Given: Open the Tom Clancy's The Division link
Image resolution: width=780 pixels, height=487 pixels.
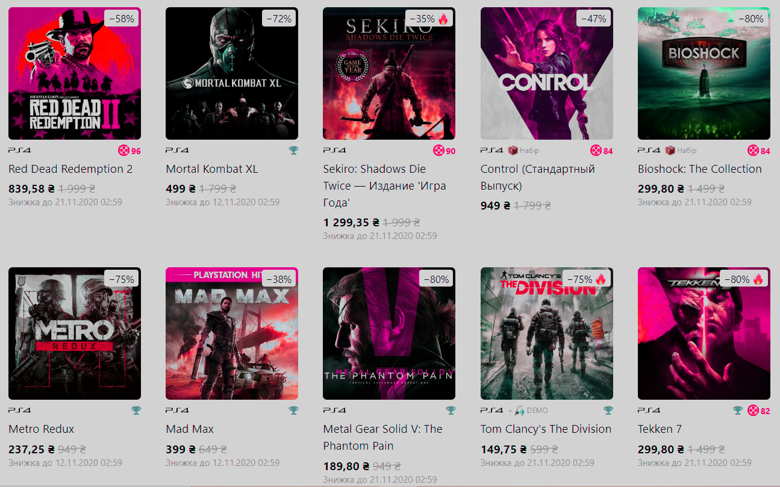Looking at the screenshot, I should point(546,429).
